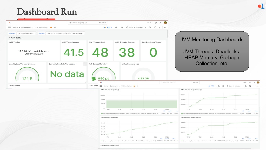Click the 121 B gauge
Image resolution: width=266 pixels, height=150 pixels.
tap(27, 74)
